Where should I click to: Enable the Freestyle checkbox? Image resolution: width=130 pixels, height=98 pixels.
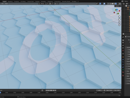click(x=127, y=81)
